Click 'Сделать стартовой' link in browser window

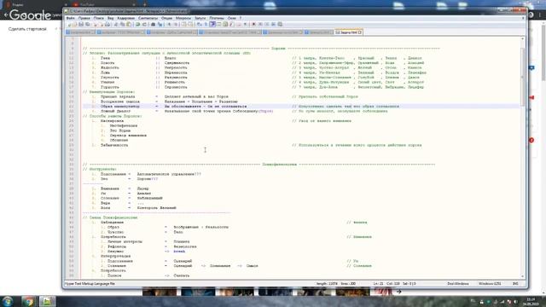[27, 29]
